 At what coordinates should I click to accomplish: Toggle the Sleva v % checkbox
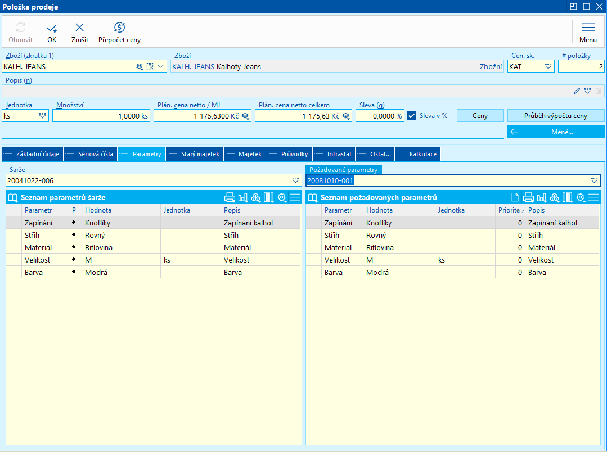[412, 116]
